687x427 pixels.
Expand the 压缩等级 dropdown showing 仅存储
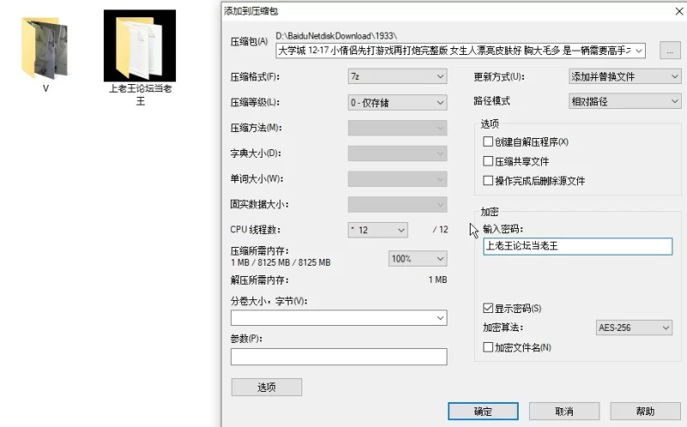(397, 102)
